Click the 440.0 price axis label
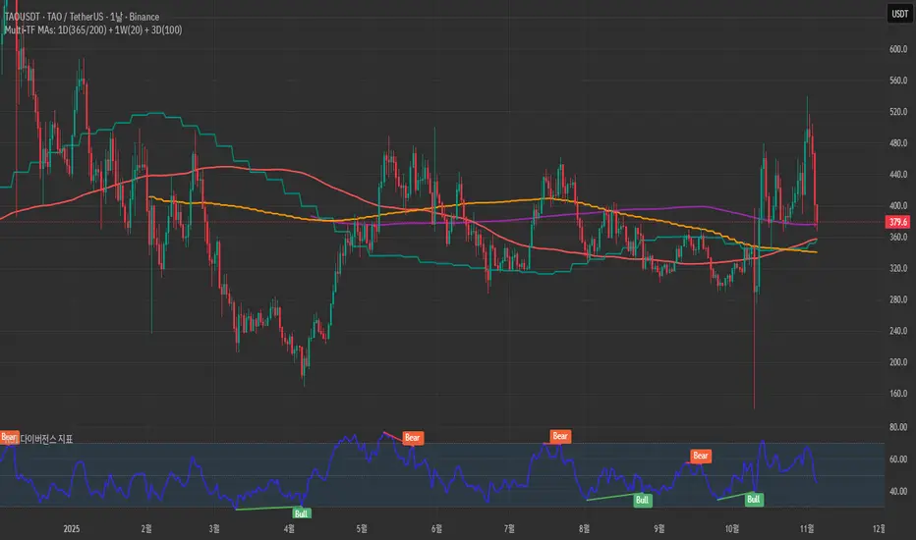The image size is (916, 540). coord(898,175)
